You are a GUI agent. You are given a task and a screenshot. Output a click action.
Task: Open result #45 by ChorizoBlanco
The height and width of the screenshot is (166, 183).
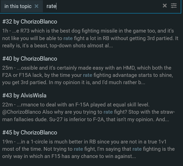click(x=30, y=132)
